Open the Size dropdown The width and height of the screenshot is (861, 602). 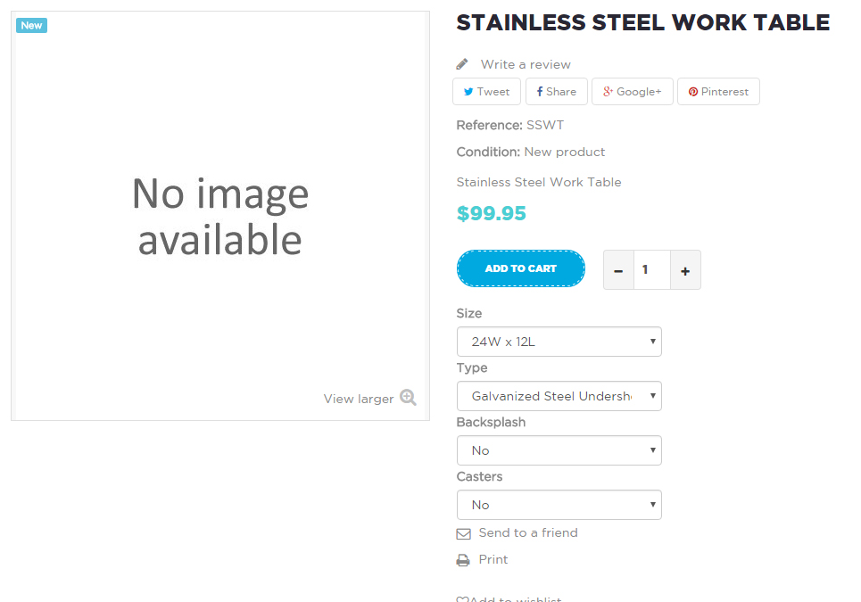tap(559, 342)
